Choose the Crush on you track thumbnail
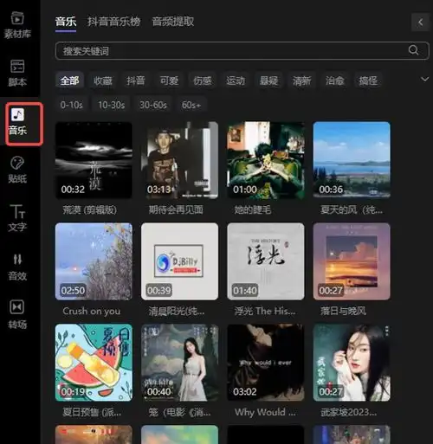This screenshot has height=444, width=433. (x=94, y=261)
